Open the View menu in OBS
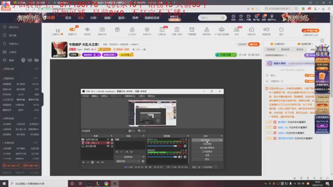Screen dimensions: 333x187 coord(104,96)
